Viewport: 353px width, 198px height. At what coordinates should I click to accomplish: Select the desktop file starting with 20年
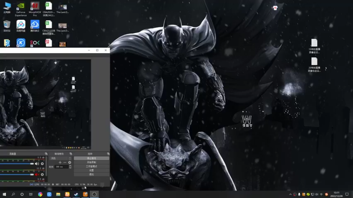(x=314, y=65)
